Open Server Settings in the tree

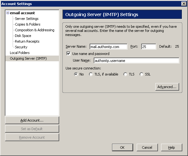(27, 19)
